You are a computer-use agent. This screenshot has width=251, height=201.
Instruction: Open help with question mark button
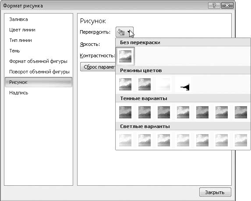pyautogui.click(x=214, y=6)
